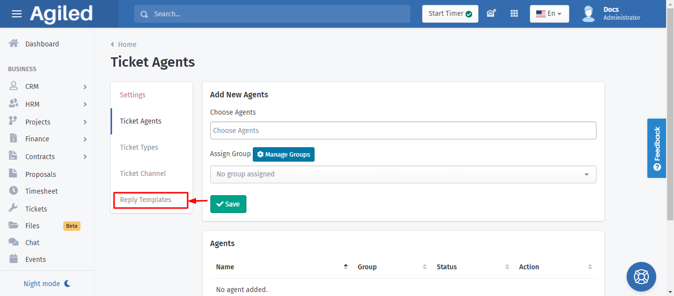Screen dimensions: 674x296
Task: Open the notifications envelope icon
Action: pyautogui.click(x=490, y=14)
